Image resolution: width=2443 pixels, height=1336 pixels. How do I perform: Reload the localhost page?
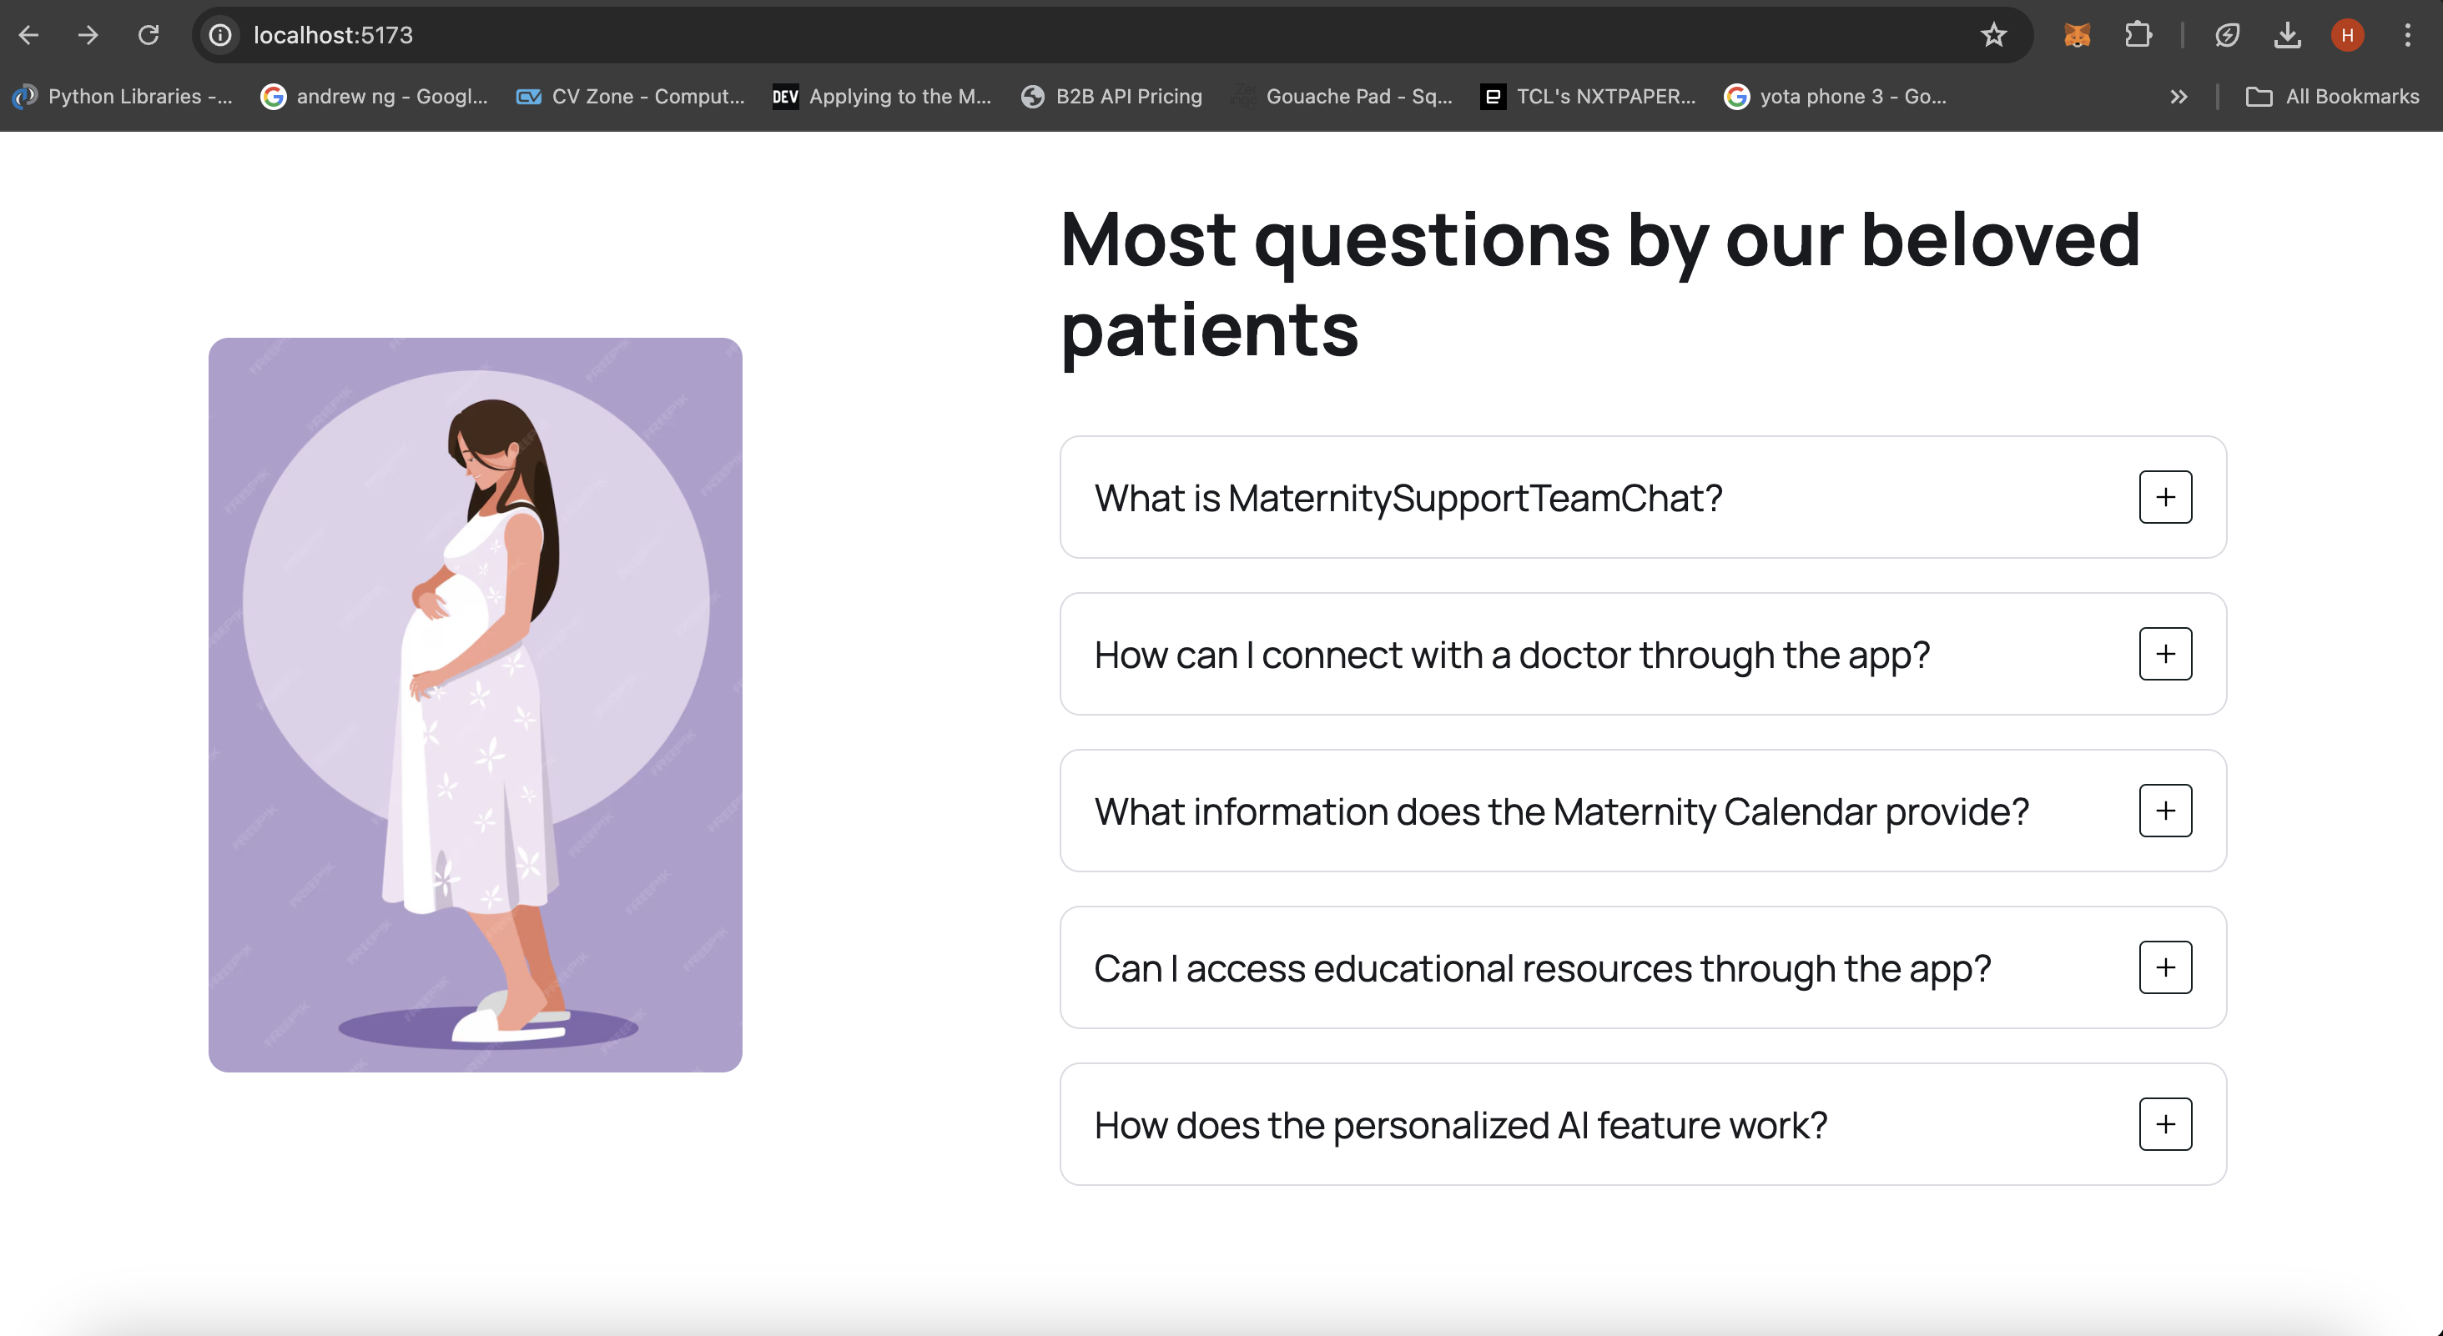[x=148, y=35]
